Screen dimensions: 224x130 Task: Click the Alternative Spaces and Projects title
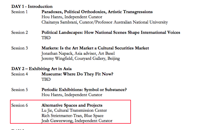[x=72, y=105]
